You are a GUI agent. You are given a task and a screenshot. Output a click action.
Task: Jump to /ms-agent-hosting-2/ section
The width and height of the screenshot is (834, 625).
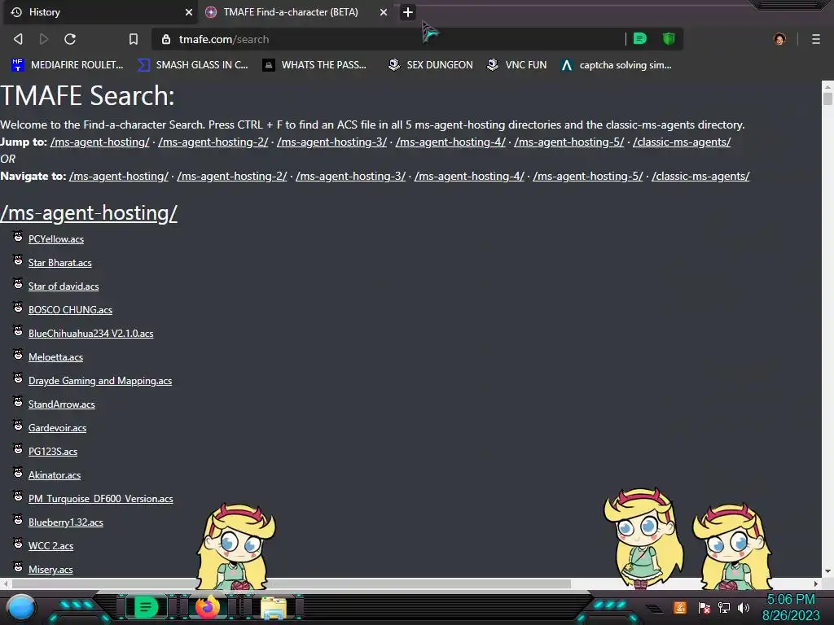[213, 142]
